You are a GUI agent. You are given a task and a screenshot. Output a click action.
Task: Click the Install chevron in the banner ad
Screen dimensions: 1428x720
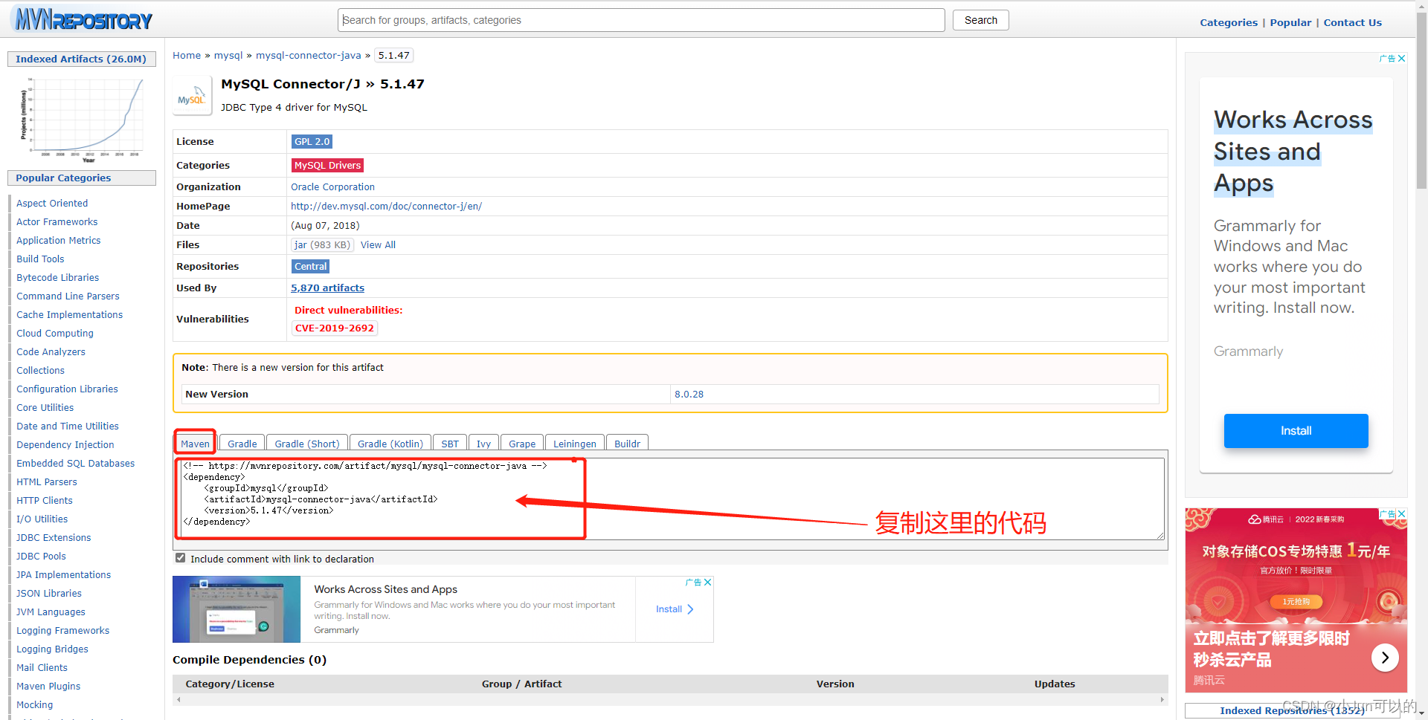pyautogui.click(x=690, y=609)
